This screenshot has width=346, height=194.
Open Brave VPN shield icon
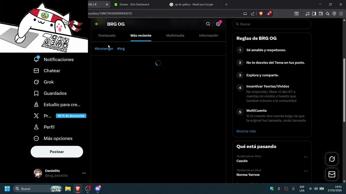[334, 13]
